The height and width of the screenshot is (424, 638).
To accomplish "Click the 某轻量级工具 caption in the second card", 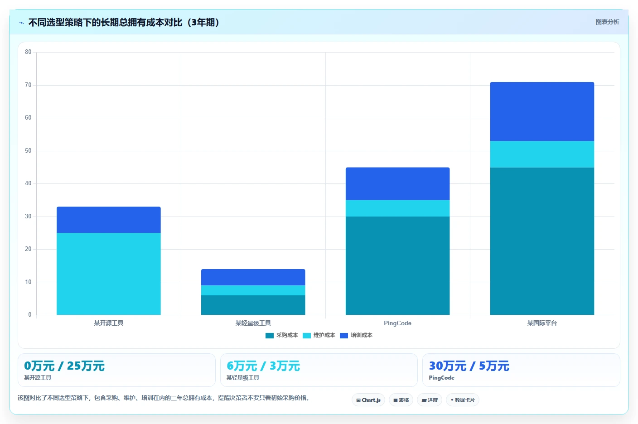I will 243,378.
